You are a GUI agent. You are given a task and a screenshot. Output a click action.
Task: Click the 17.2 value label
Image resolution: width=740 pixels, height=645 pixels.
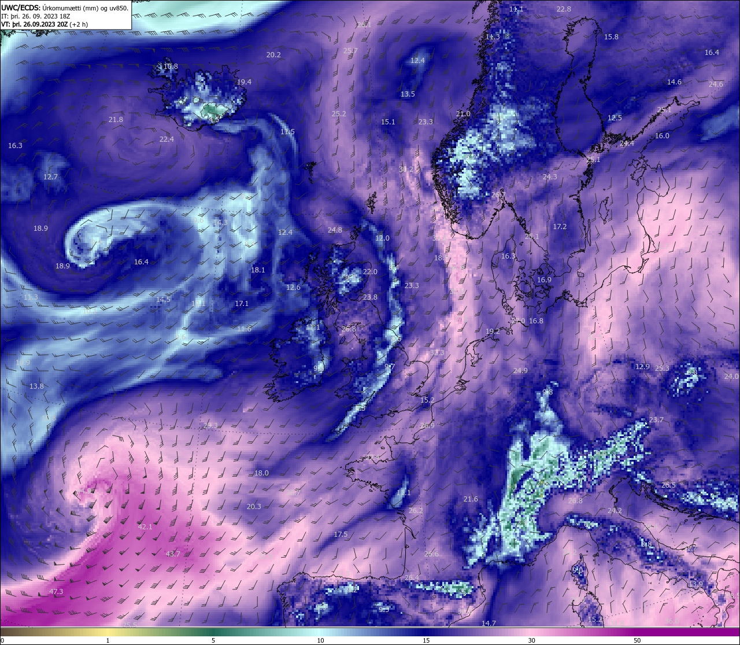[560, 226]
